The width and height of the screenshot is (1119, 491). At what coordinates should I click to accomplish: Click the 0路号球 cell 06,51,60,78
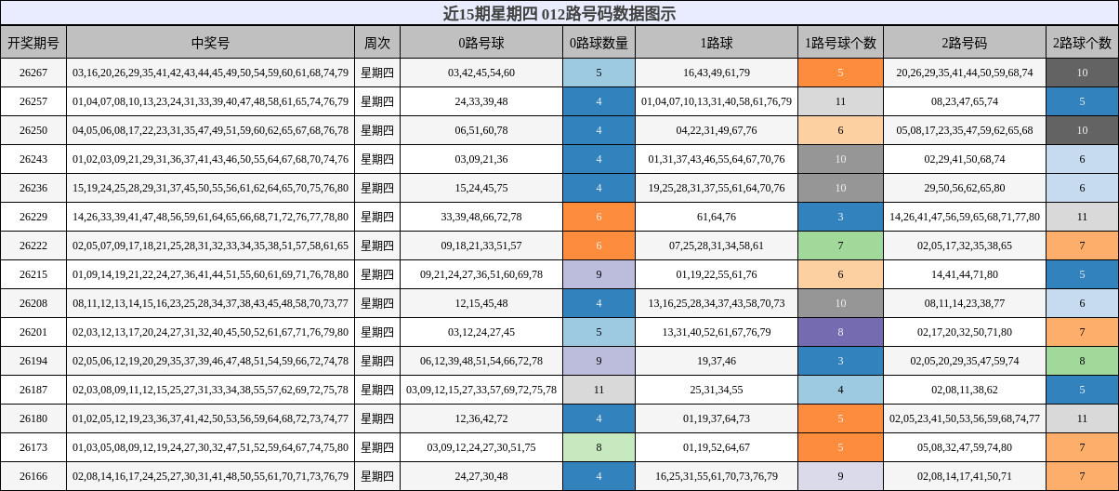(x=481, y=130)
